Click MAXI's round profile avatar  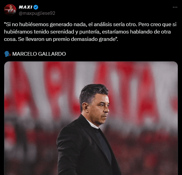tap(10, 10)
